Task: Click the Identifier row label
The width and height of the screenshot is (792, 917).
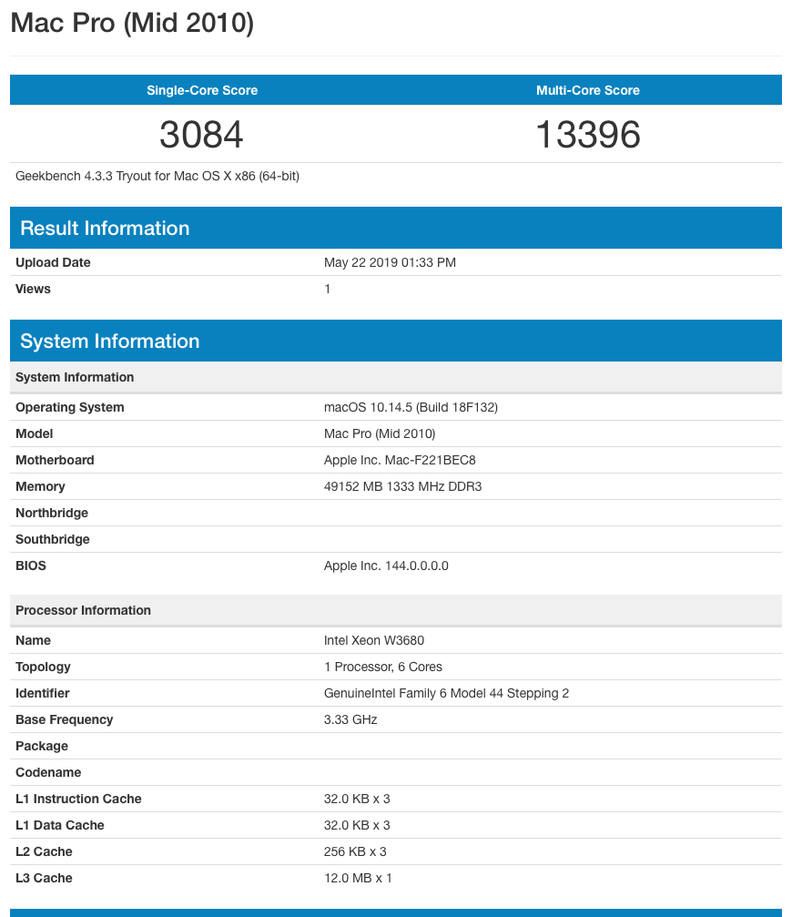Action: point(42,693)
